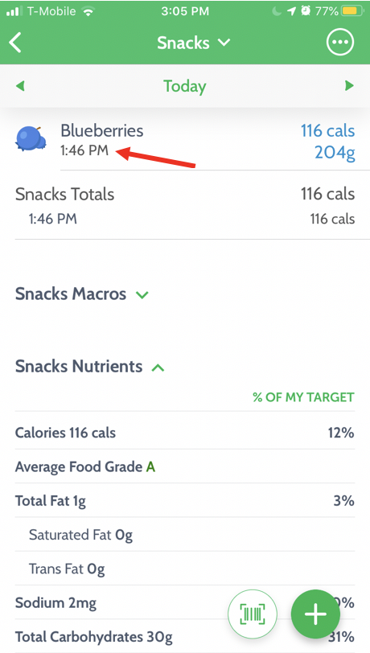
Task: Tap the back arrow icon
Action: 15,43
